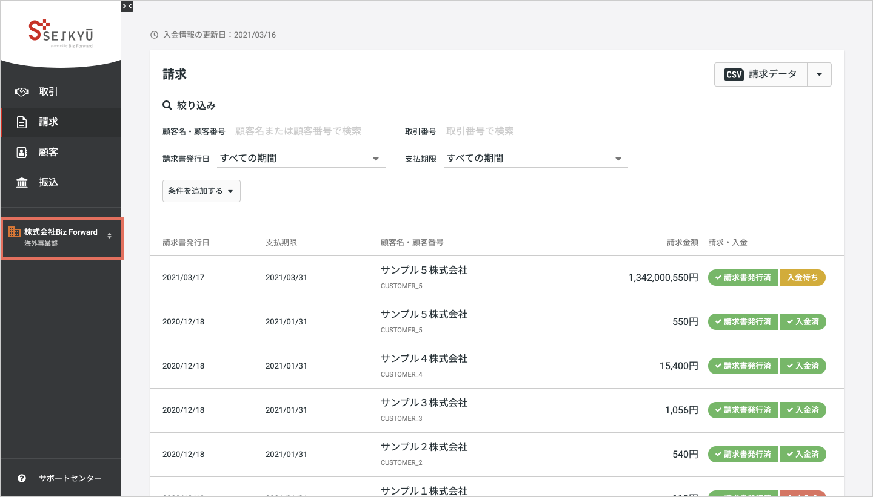Expand the arrow next to 請求データ
Screen dimensions: 873x497
click(x=820, y=74)
